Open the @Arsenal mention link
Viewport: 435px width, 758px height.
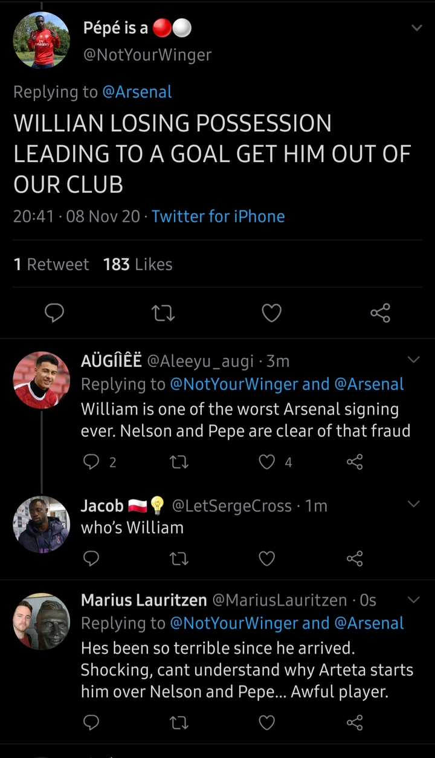(137, 92)
